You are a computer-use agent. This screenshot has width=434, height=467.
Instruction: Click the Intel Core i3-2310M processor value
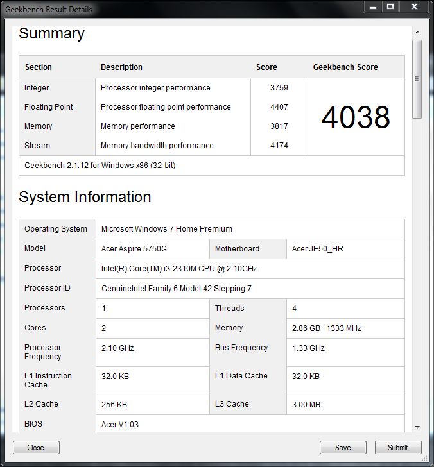pyautogui.click(x=179, y=269)
